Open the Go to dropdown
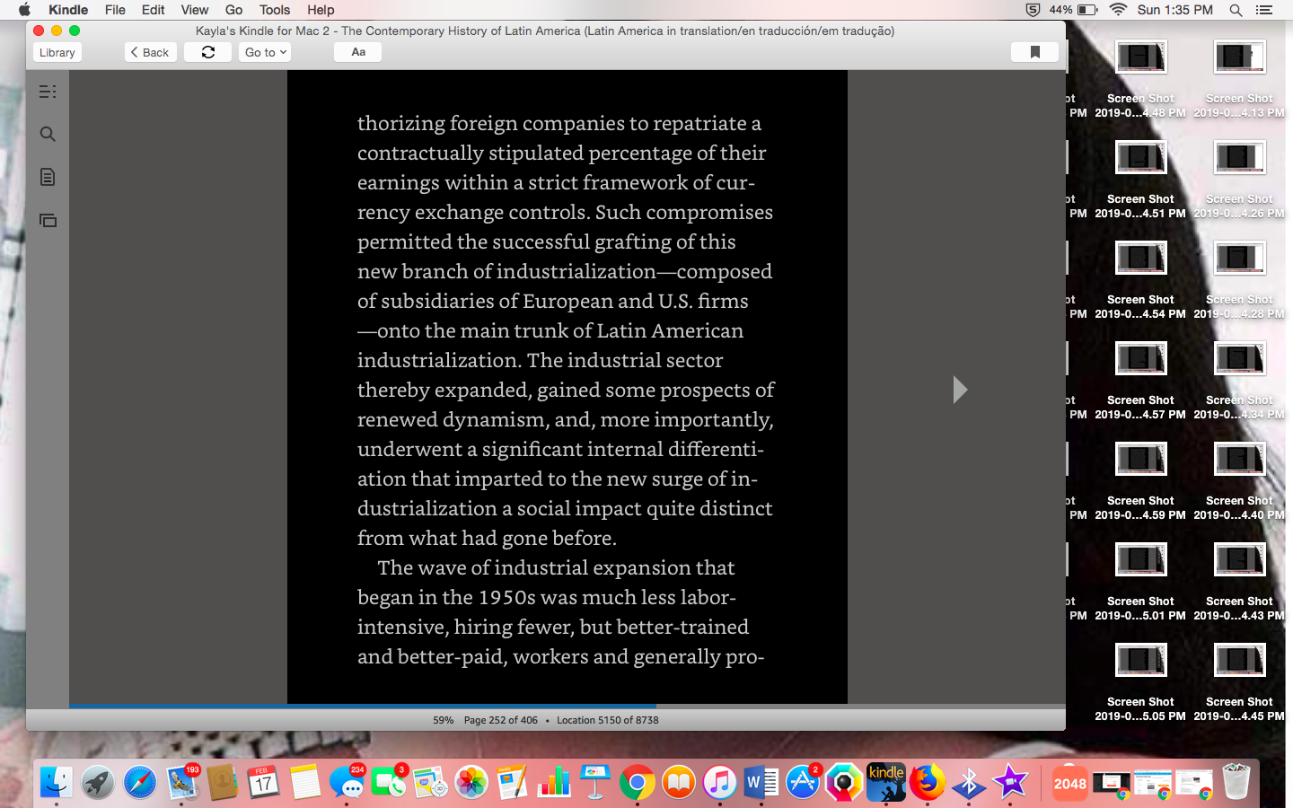 coord(265,52)
